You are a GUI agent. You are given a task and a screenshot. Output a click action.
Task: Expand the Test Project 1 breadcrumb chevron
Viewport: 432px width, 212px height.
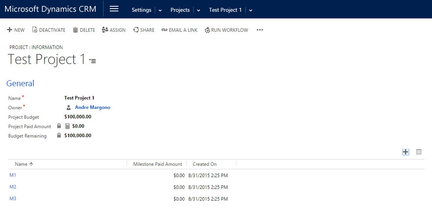coord(250,10)
